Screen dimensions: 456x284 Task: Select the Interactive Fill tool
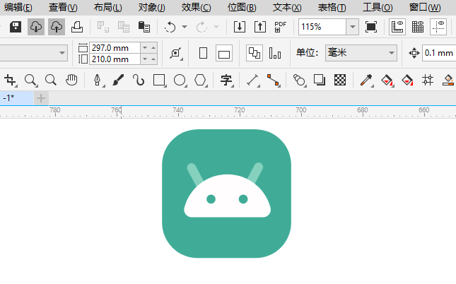pos(387,80)
